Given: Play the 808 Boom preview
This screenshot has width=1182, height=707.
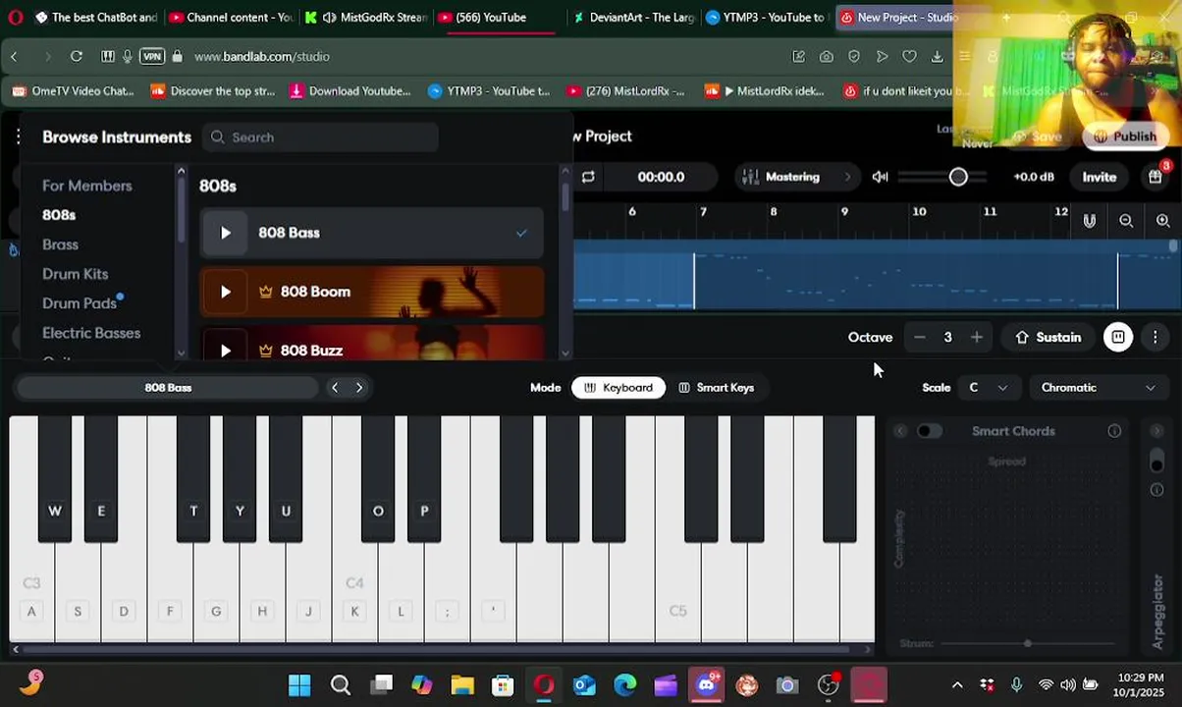Looking at the screenshot, I should coord(226,292).
